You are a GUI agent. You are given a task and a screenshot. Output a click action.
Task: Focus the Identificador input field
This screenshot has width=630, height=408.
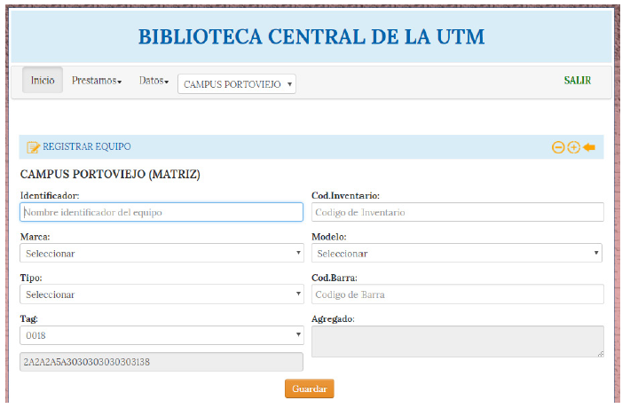click(161, 212)
